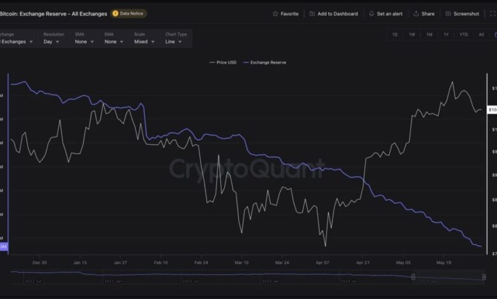The image size is (497, 299).
Task: Click the Favorite label
Action: pos(289,14)
